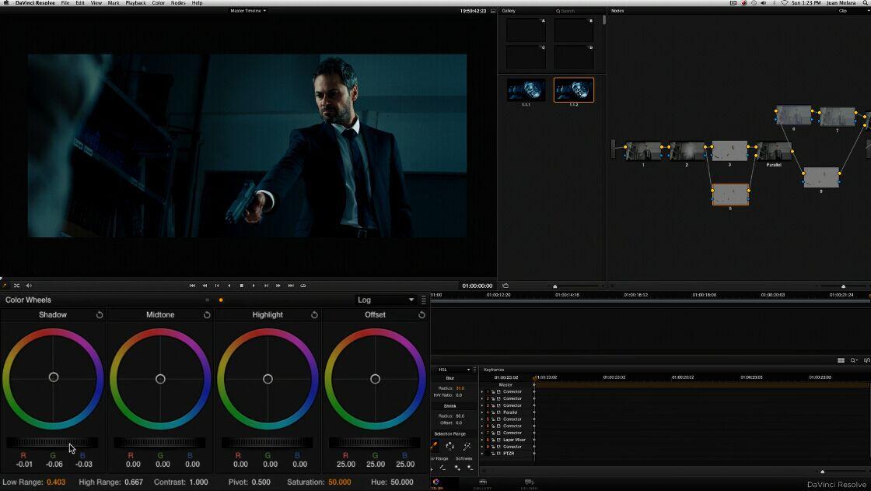Screen dimensions: 871x491
Task: Open the Gallery page icon
Action: pyautogui.click(x=483, y=484)
